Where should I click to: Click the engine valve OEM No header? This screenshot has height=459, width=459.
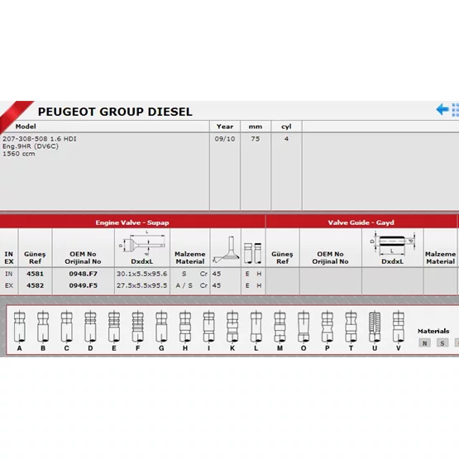[84, 257]
